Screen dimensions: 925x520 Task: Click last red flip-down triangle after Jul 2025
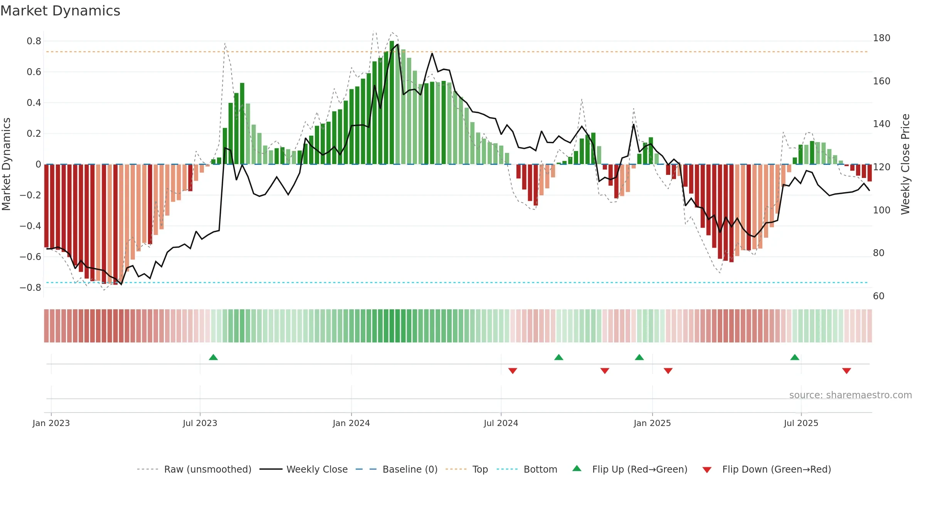847,371
